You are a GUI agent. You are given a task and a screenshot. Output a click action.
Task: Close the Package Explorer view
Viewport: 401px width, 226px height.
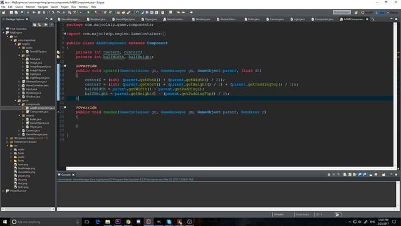coord(27,19)
